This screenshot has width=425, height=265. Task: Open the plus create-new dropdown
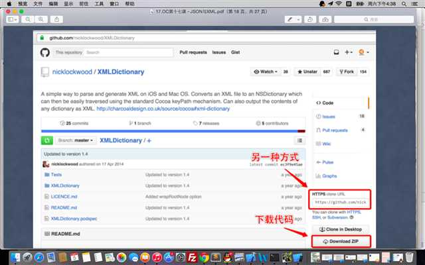tap(348, 52)
